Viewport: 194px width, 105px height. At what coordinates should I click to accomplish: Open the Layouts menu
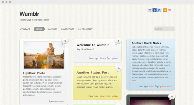[53, 29]
